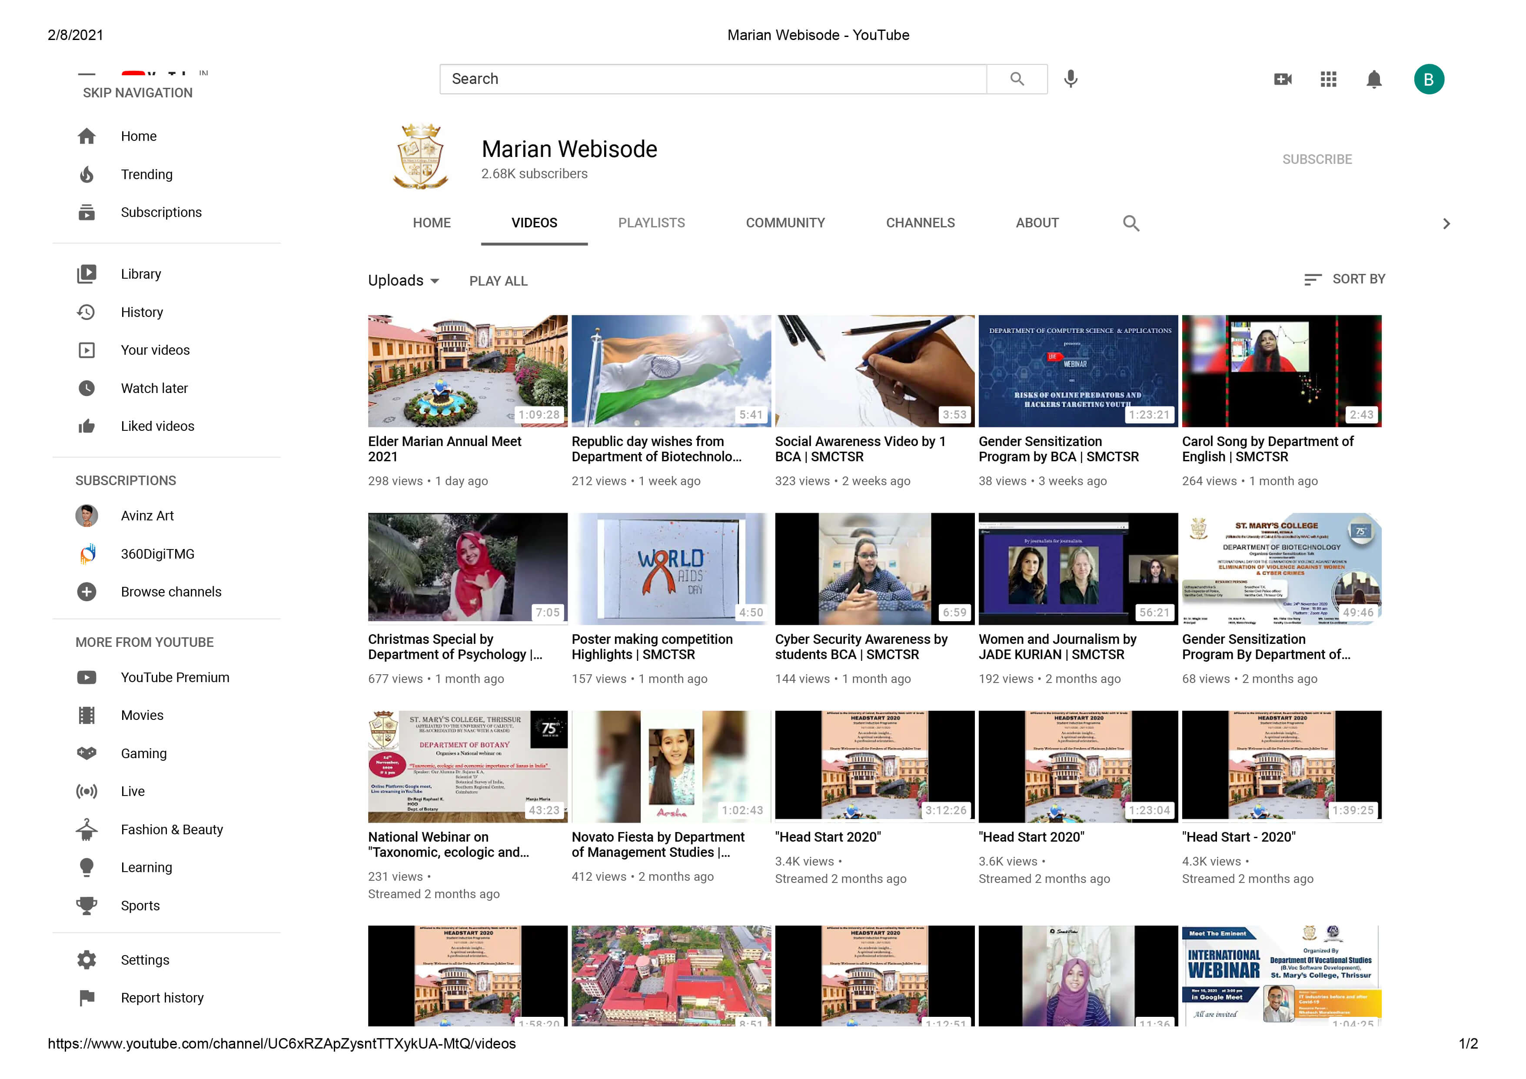
Task: Click the search magnifier button
Action: (1017, 79)
